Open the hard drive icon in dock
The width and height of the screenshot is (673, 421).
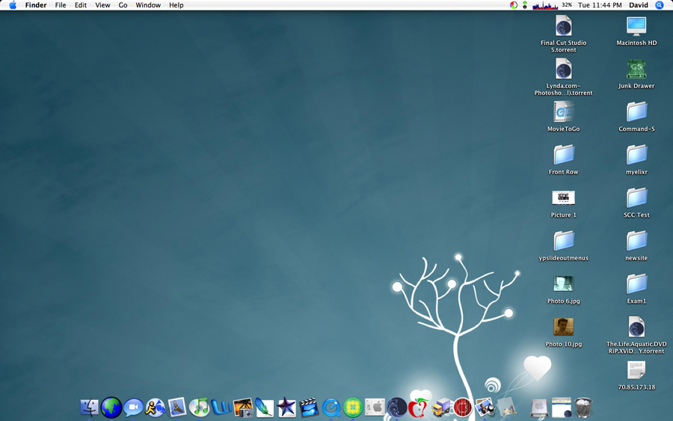pyautogui.click(x=539, y=408)
